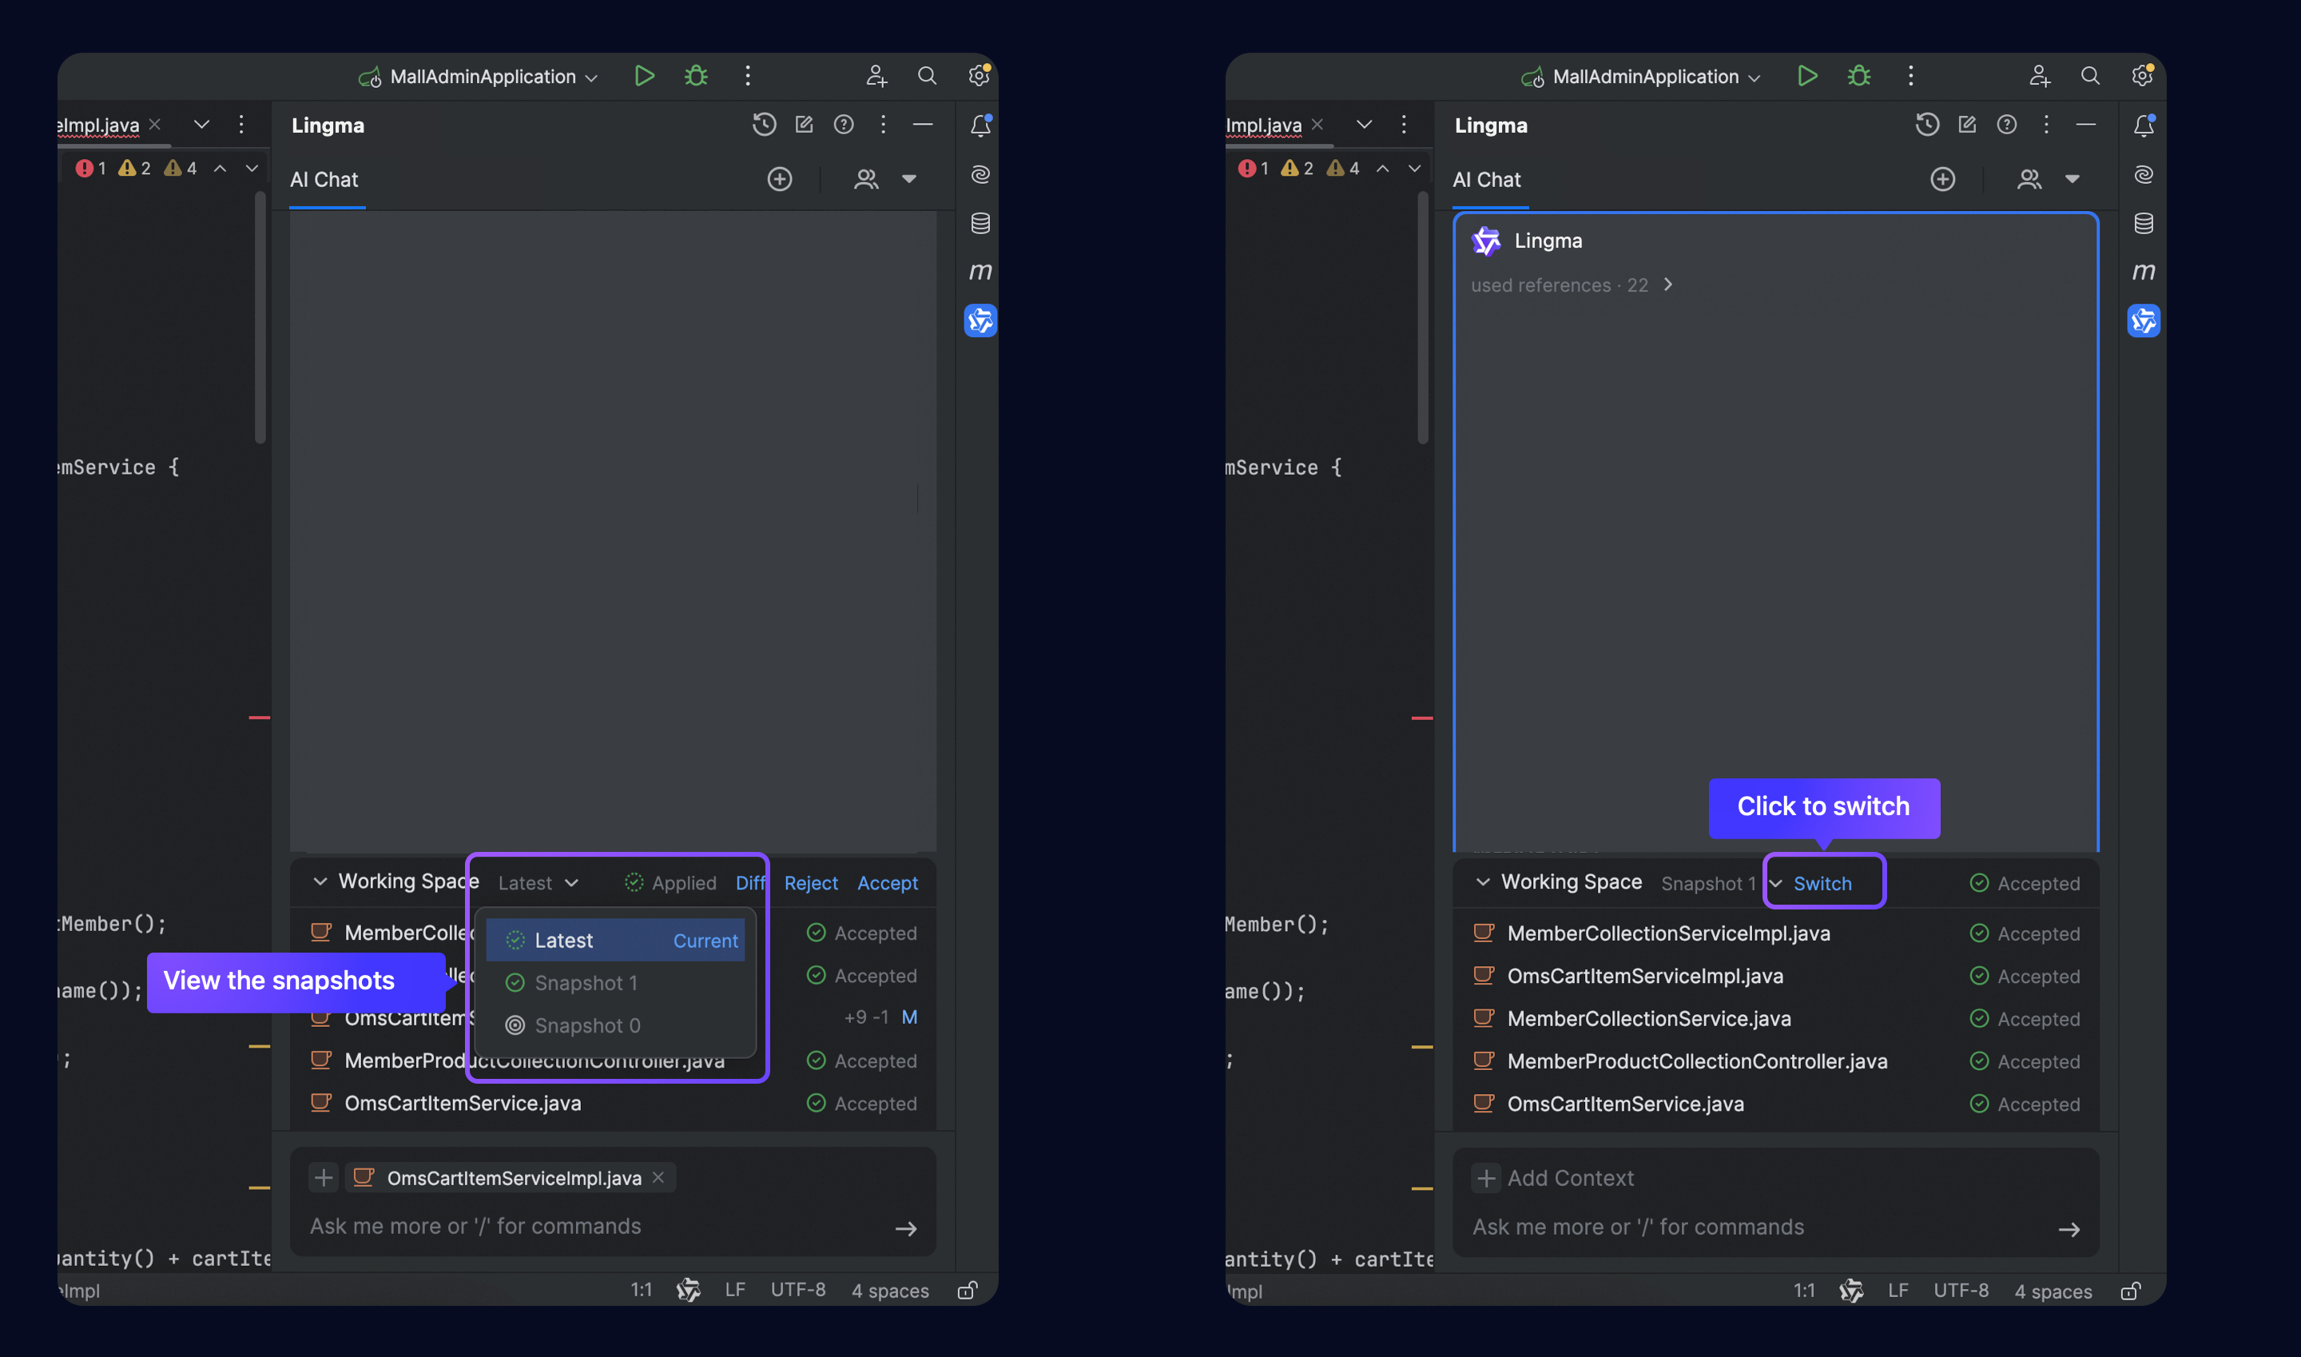Open chat history in the left Lingma panel

[x=765, y=125]
